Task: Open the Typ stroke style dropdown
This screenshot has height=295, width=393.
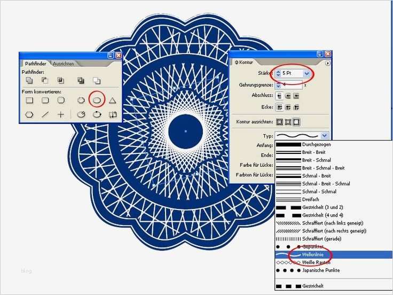Action: (324, 136)
